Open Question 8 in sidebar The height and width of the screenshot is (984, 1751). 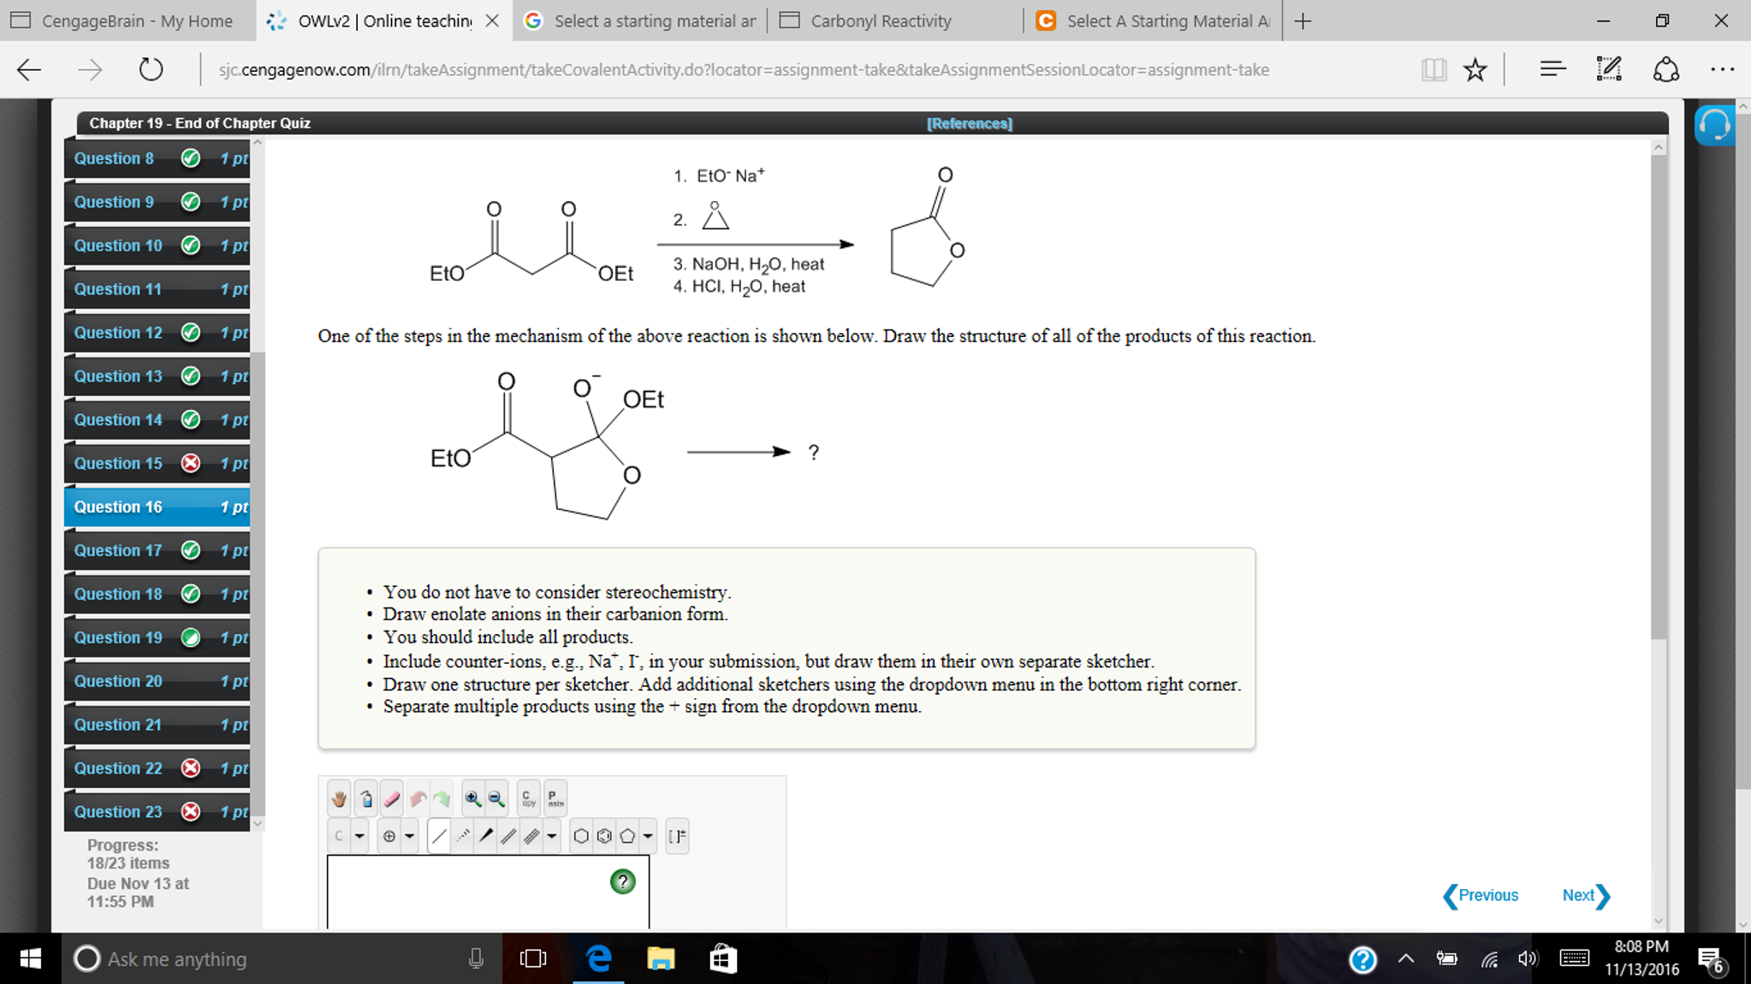point(157,158)
